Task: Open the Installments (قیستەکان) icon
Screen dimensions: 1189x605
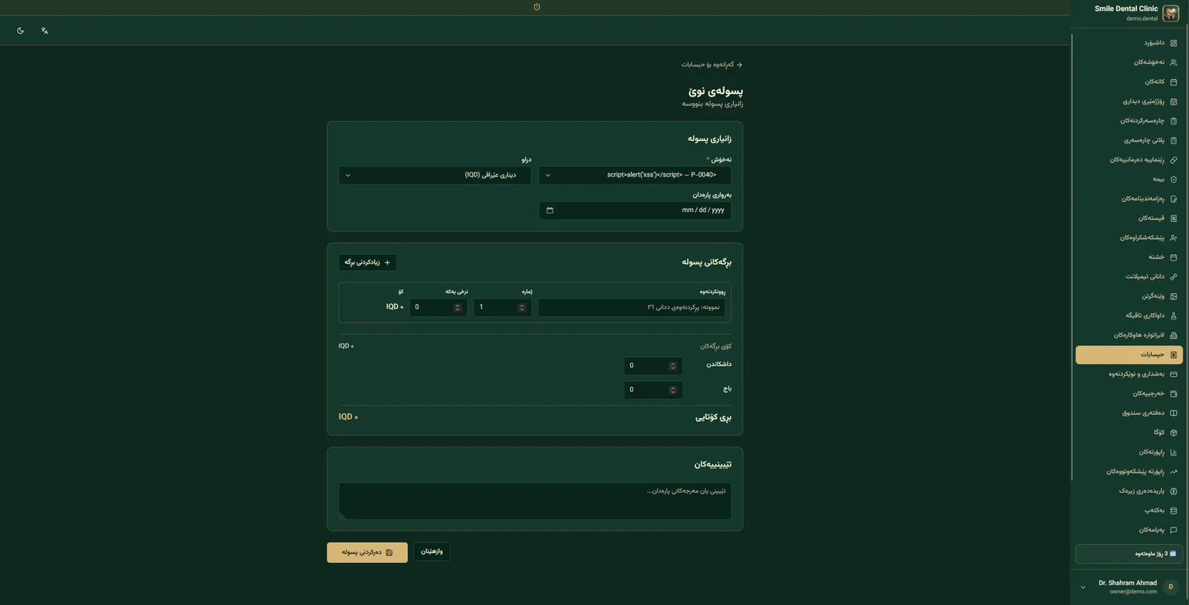Action: (1174, 219)
